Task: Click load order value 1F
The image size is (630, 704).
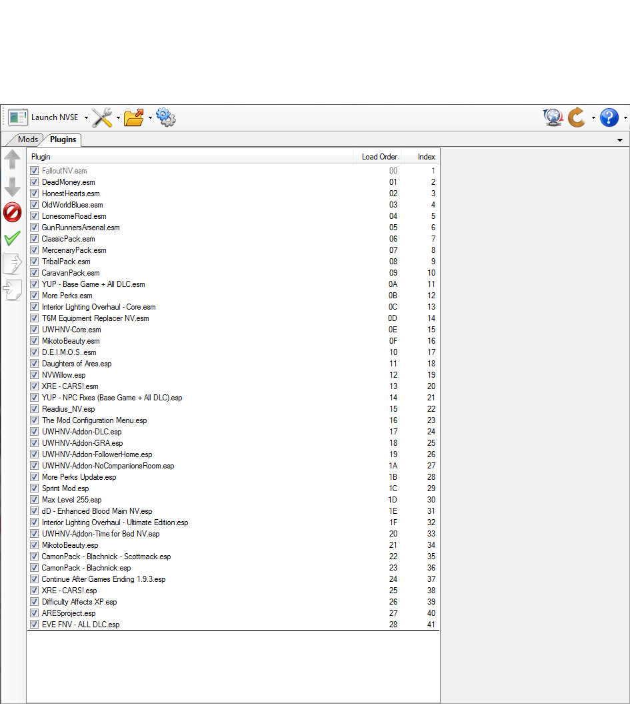Action: (393, 522)
